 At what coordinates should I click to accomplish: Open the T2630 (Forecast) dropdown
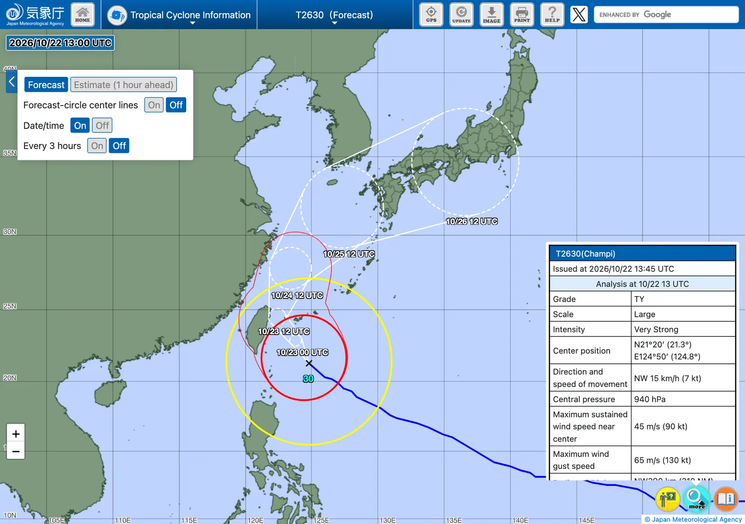[x=334, y=15]
